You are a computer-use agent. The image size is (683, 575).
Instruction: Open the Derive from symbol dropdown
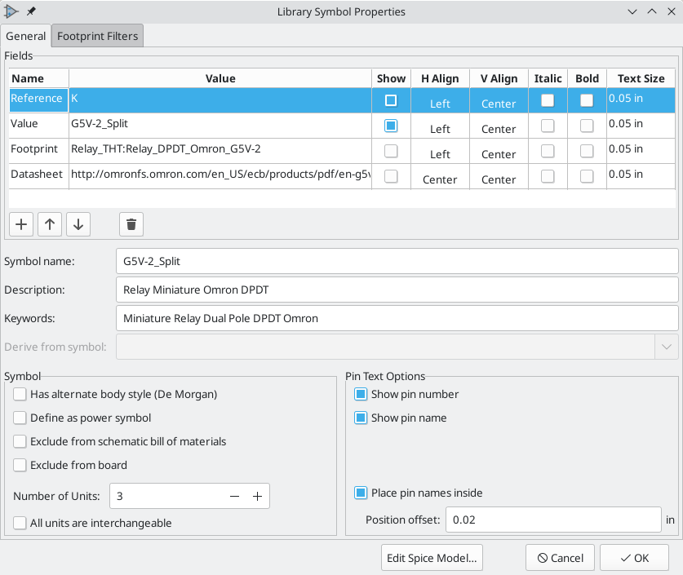tap(666, 347)
